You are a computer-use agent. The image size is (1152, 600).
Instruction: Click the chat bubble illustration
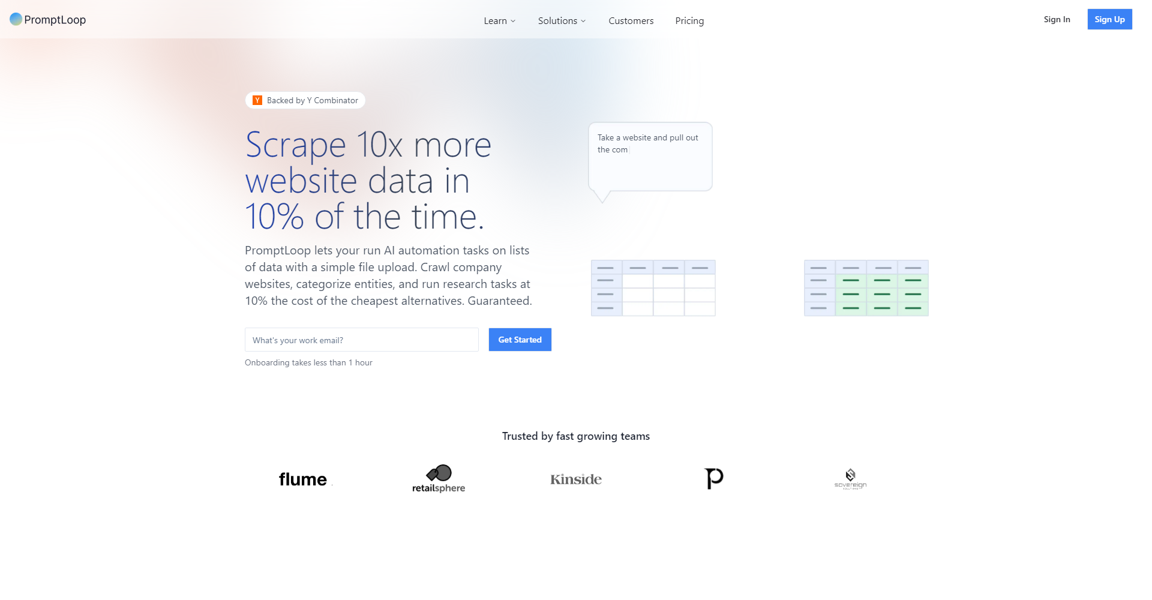[650, 156]
